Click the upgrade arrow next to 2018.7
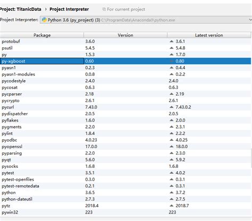Viewport: 252px width, 221px height. 171,206
